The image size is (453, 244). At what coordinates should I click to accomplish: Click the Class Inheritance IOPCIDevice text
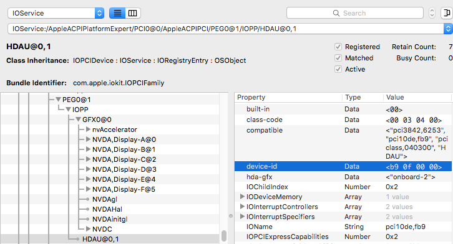point(93,60)
